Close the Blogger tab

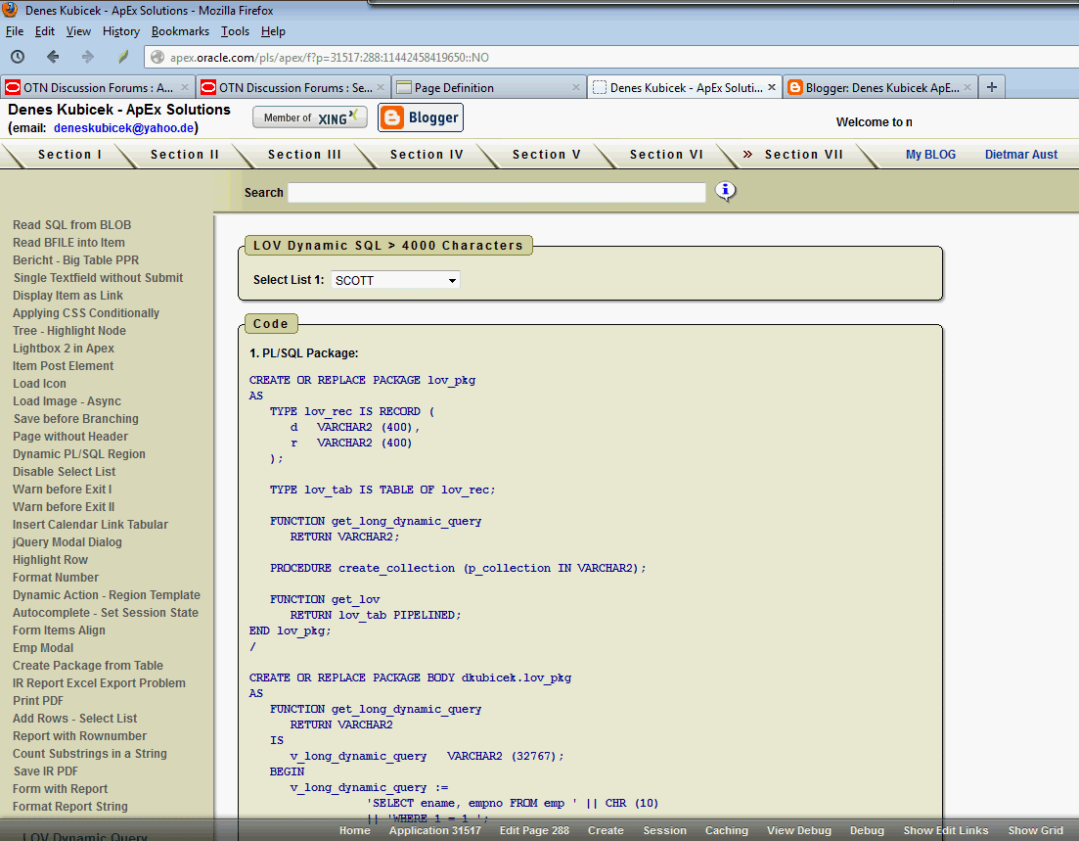pyautogui.click(x=967, y=87)
